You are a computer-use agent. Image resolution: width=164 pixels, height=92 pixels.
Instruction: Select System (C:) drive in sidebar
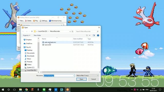[x=29, y=67]
